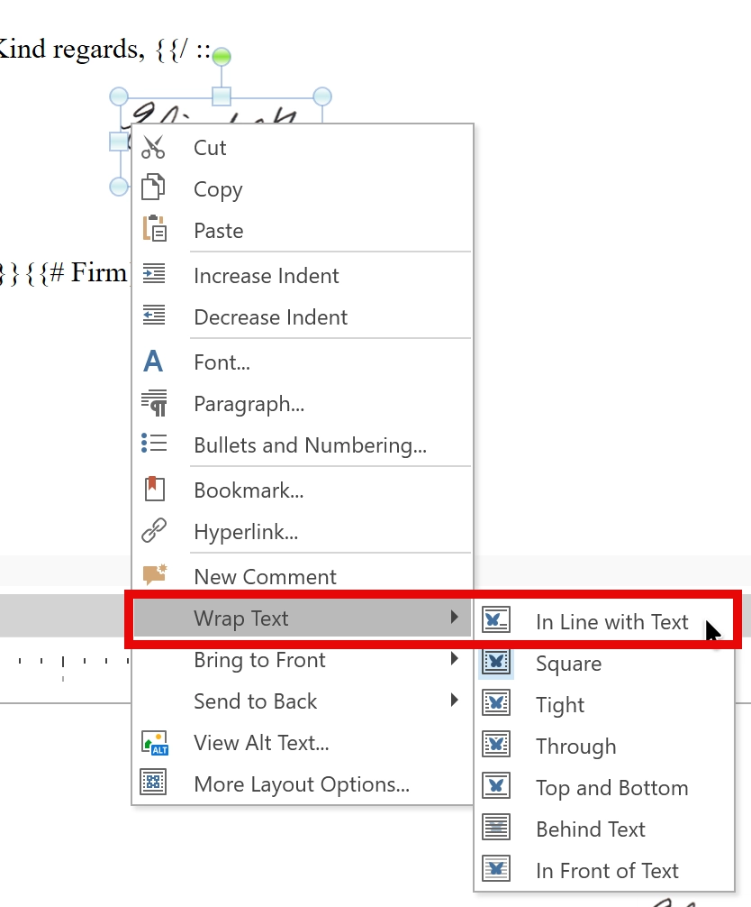
Task: Open the Bring to Front entry
Action: pyautogui.click(x=303, y=659)
